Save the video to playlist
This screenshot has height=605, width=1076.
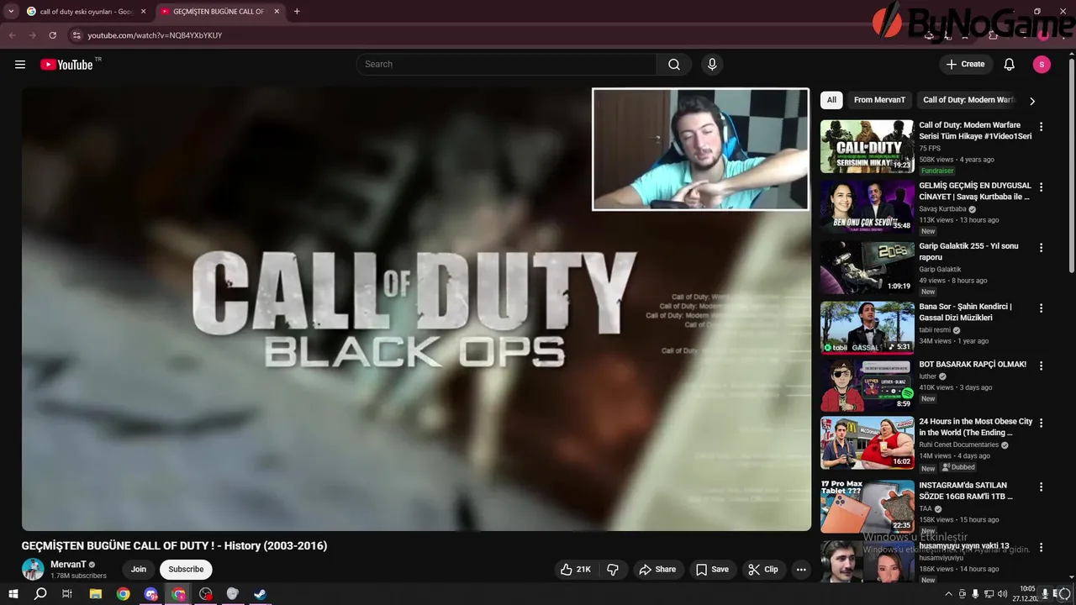712,569
